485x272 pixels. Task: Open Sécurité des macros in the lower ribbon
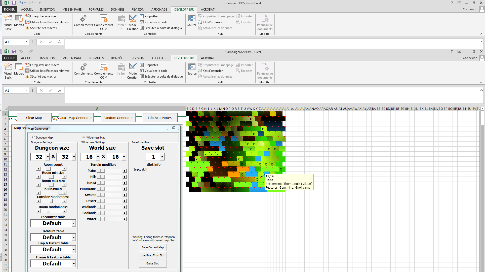[x=41, y=77]
